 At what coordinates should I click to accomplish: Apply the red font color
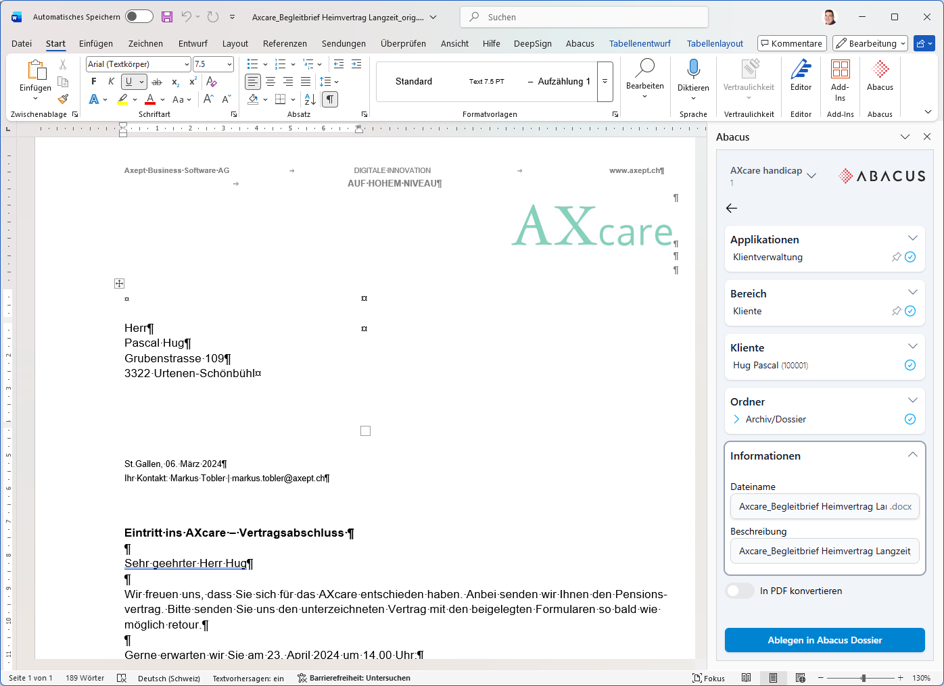(x=150, y=99)
